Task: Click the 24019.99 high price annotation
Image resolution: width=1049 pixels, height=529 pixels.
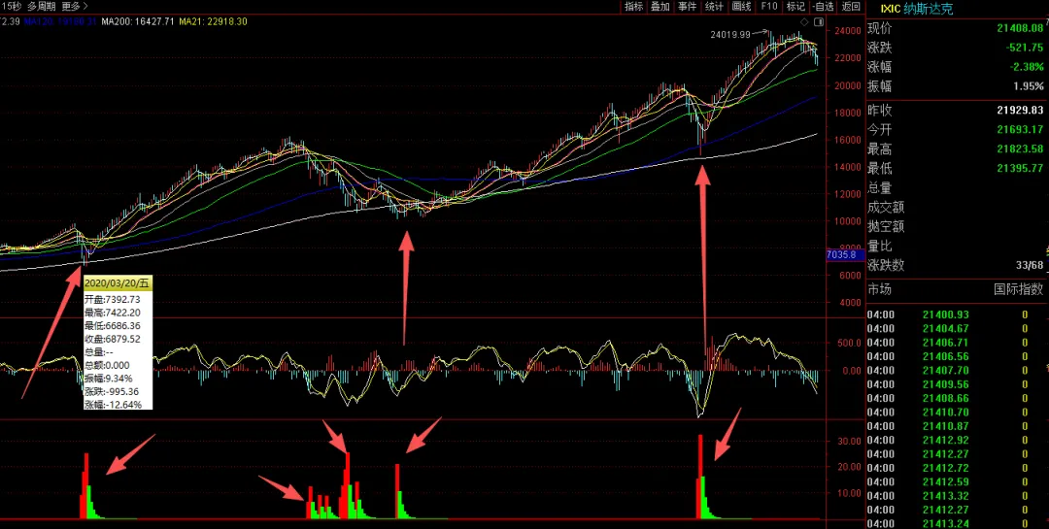Action: point(730,33)
